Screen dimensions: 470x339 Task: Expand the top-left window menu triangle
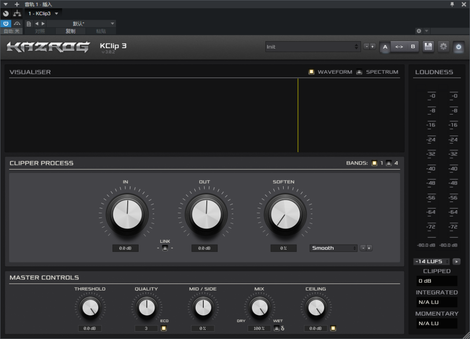(6, 4)
